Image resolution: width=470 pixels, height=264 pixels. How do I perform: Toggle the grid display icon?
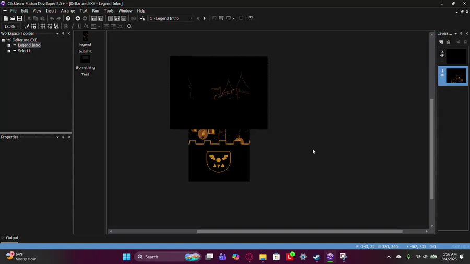tap(43, 26)
